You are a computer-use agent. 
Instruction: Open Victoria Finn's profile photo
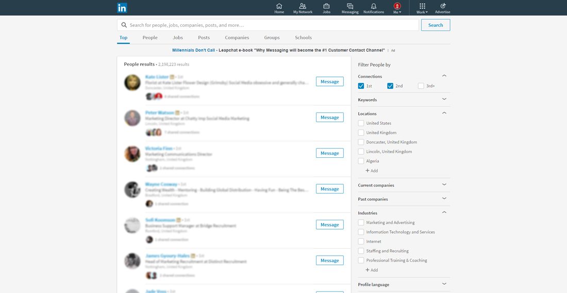[132, 154]
